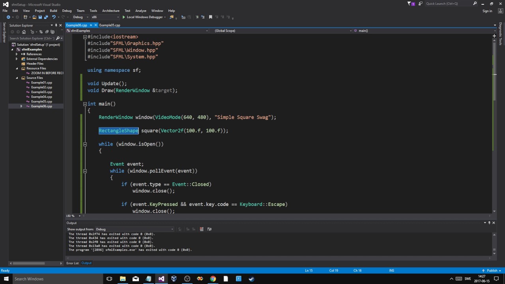Collapse the sfmlExamples project node

pos(12,49)
